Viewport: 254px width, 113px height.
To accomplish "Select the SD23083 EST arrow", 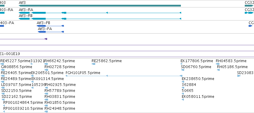I will pyautogui.click(x=239, y=76).
